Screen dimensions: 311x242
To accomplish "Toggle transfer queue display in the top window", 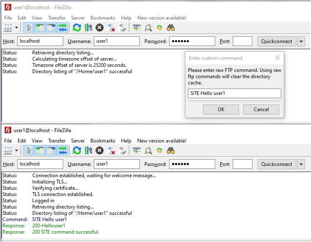I will click(63, 28).
